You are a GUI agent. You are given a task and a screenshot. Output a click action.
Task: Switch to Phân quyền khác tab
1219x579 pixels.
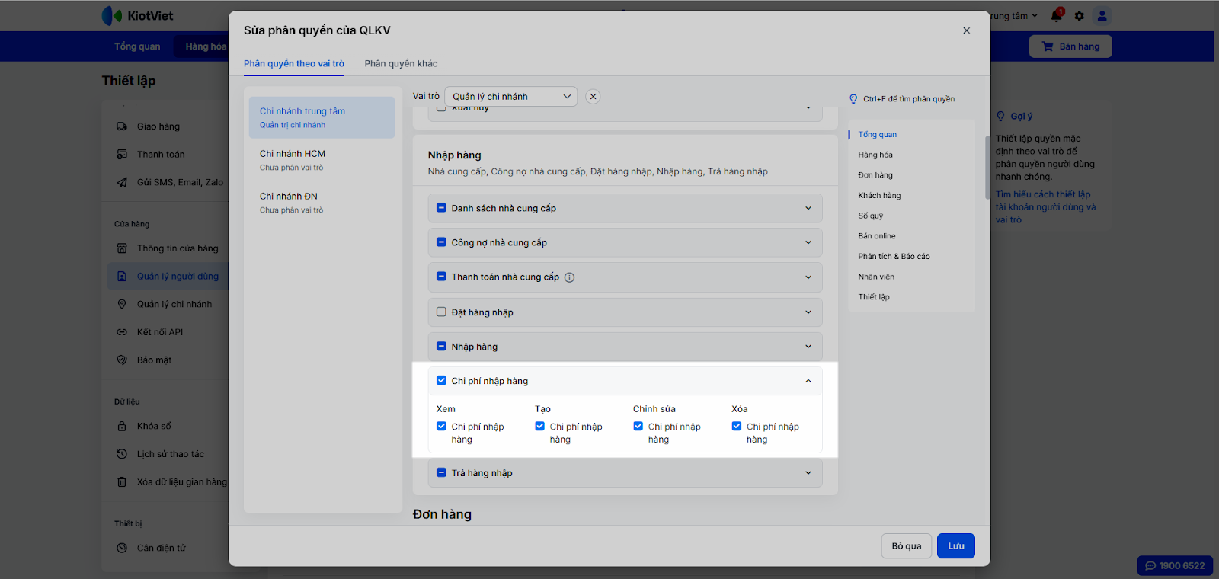coord(401,63)
